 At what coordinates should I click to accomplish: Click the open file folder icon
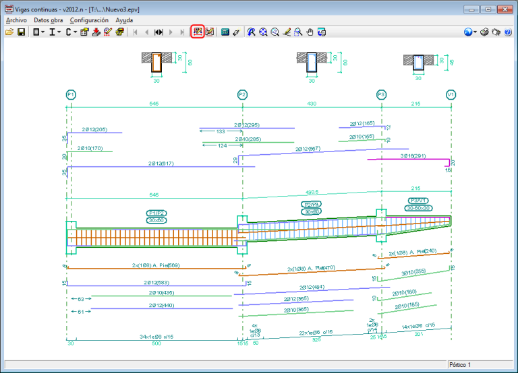coord(9,32)
